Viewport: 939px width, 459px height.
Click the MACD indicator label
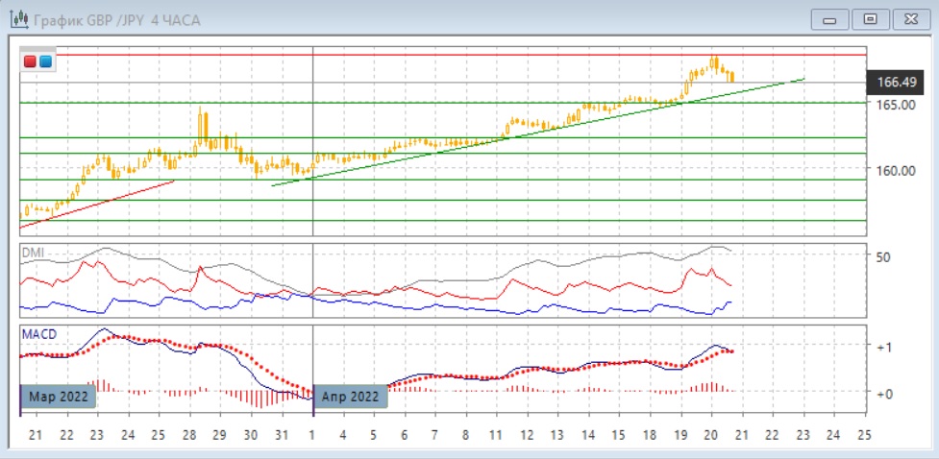[x=39, y=334]
